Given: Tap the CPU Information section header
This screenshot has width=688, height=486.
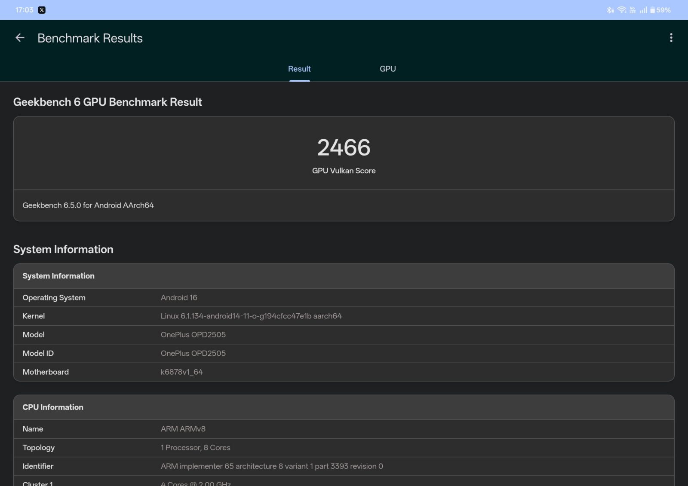Looking at the screenshot, I should click(53, 407).
